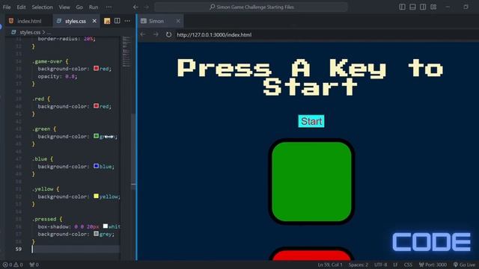
Task: Click the Port: 3000 status item
Action: point(433,265)
